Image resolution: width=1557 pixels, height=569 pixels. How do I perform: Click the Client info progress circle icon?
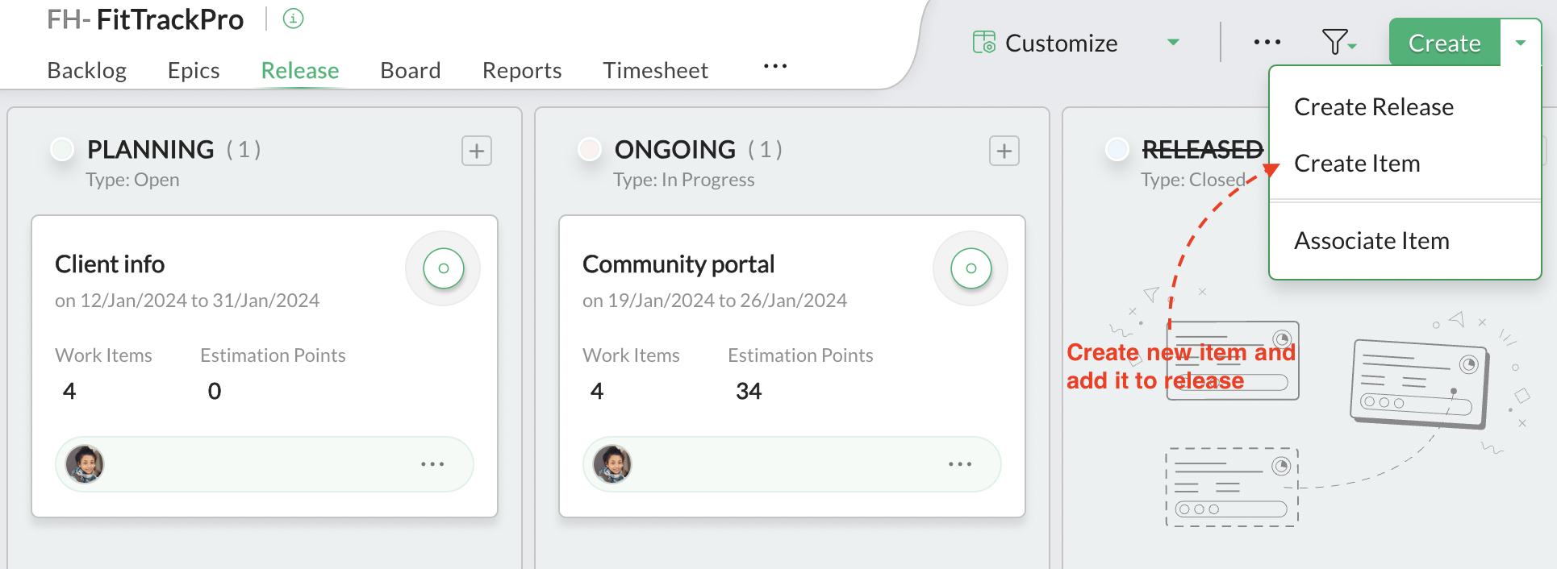tap(443, 268)
